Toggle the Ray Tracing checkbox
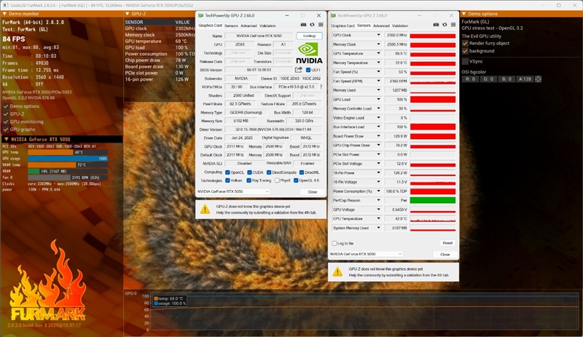This screenshot has width=583, height=337. 249,181
